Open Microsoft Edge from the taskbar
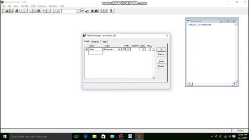 pyautogui.click(x=86, y=136)
